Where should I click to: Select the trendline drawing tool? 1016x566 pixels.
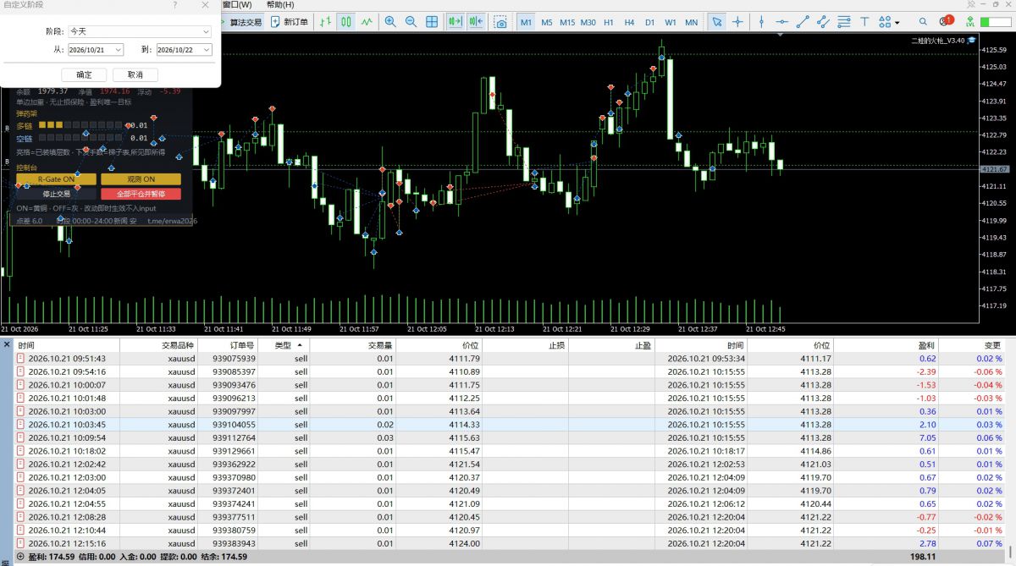click(803, 22)
